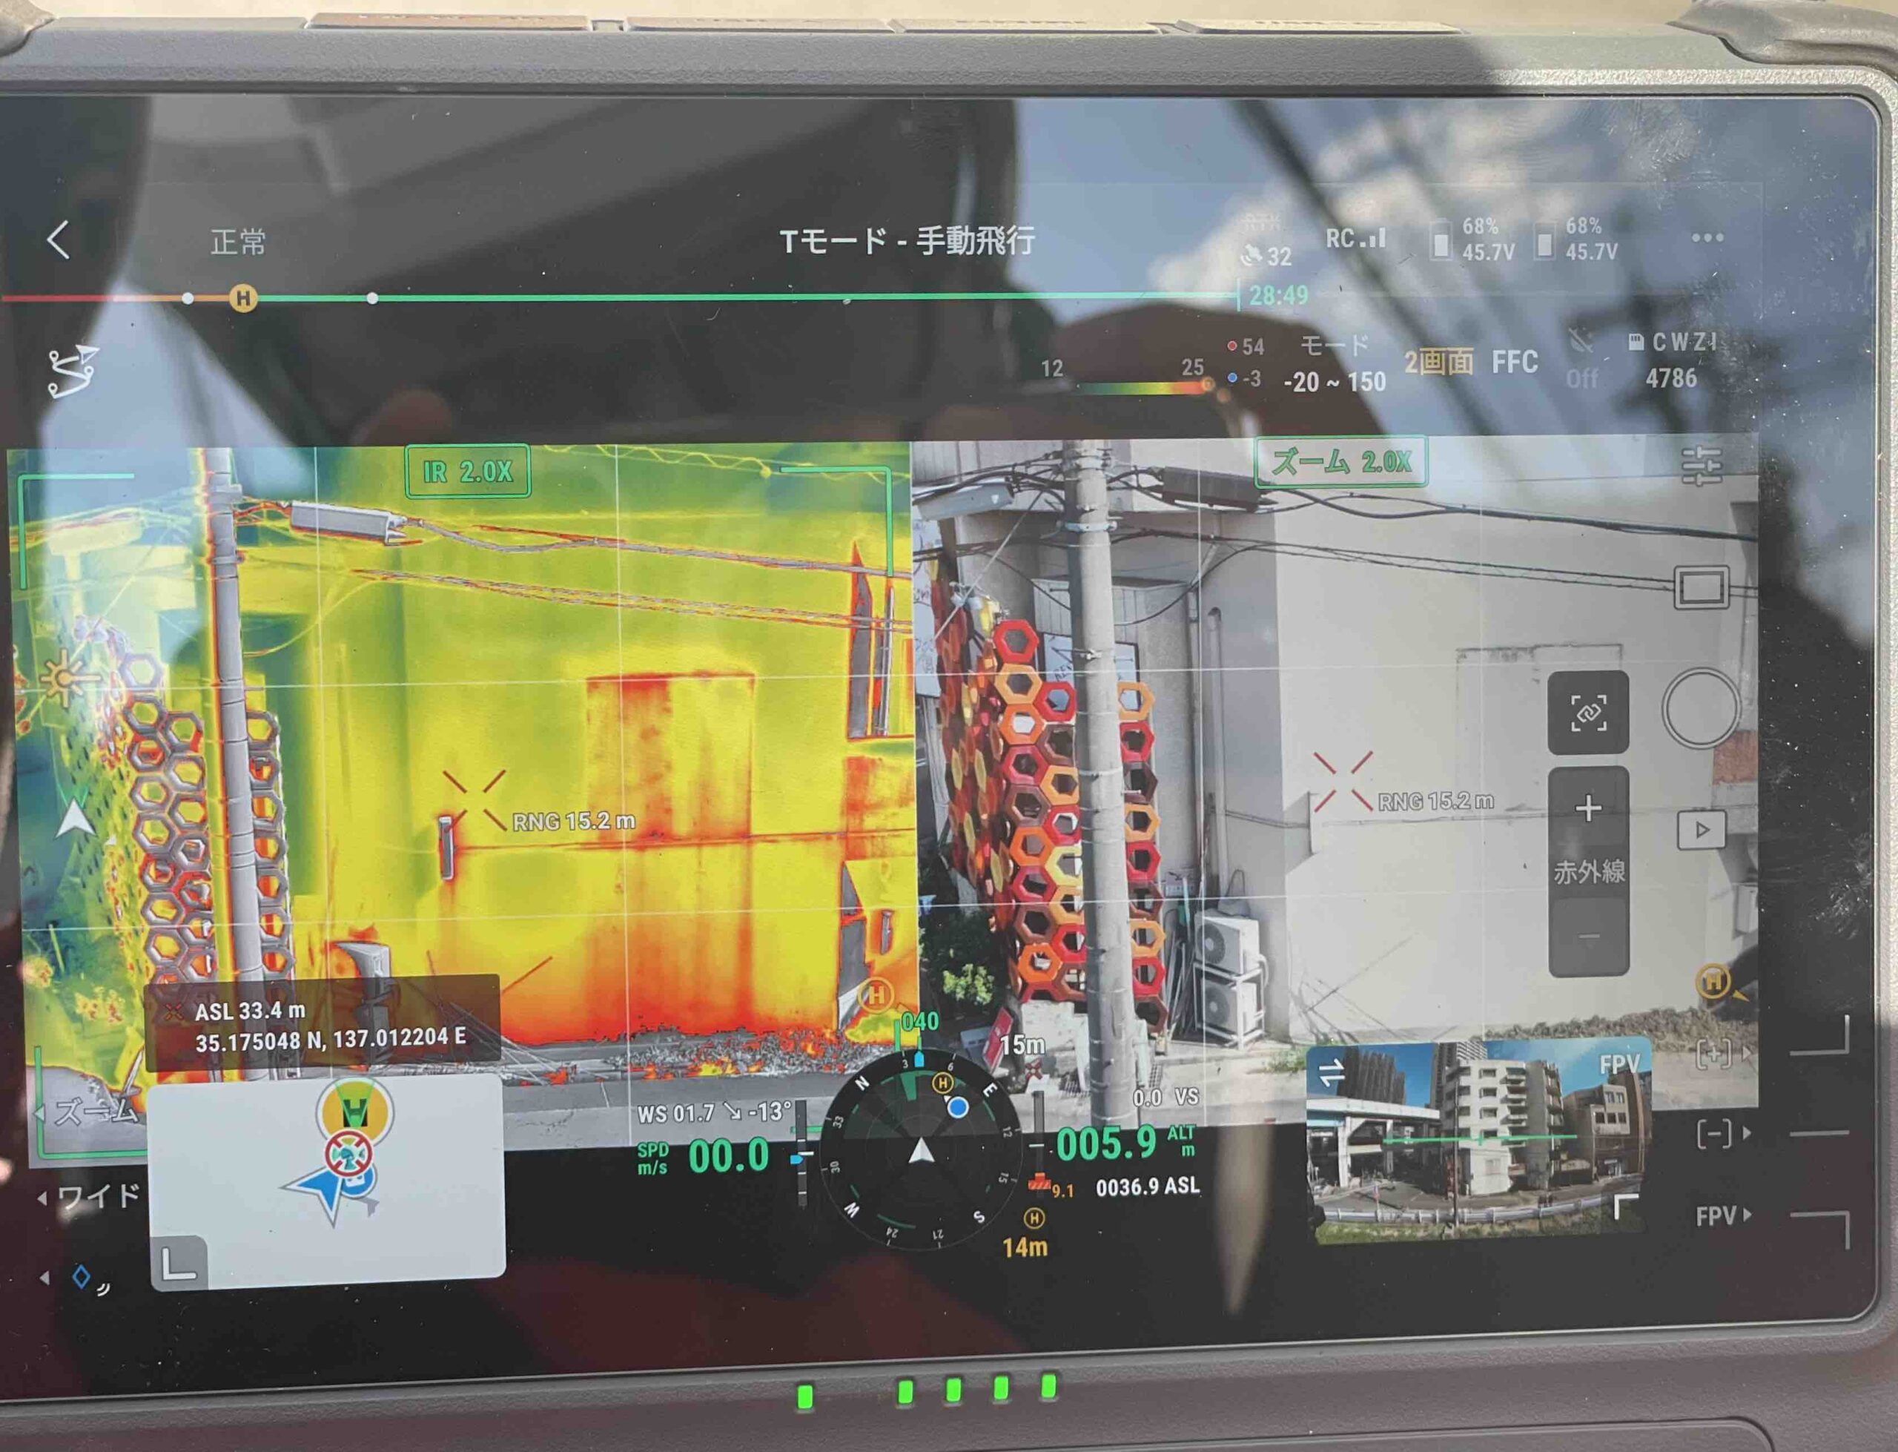Tap the rectangular gimbal mode icon

coord(1701,589)
